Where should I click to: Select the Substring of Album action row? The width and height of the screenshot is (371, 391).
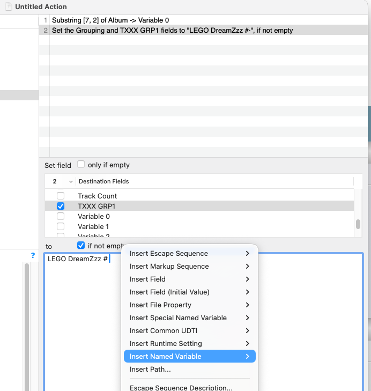point(161,20)
